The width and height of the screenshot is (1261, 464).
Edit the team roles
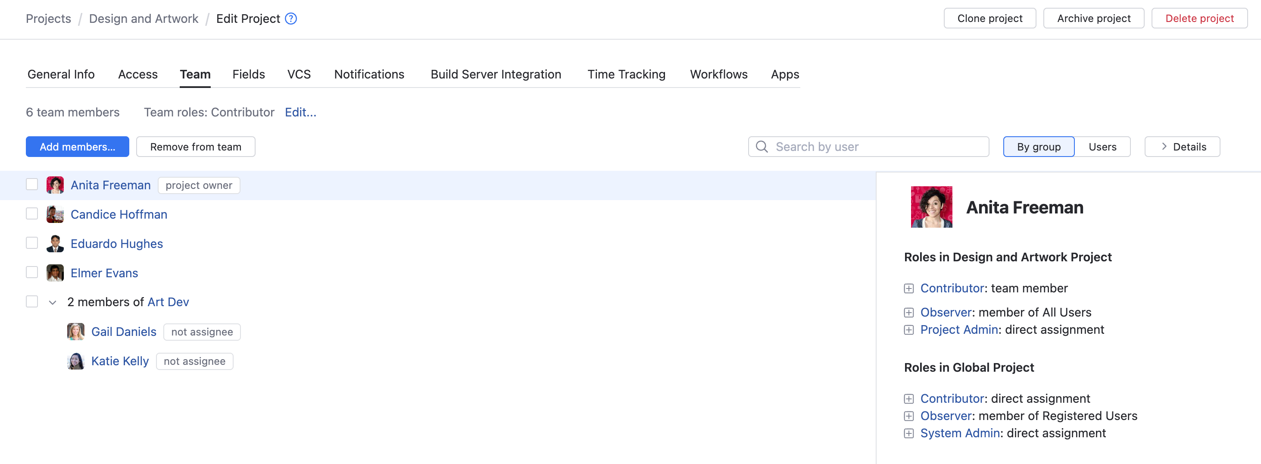tap(300, 112)
